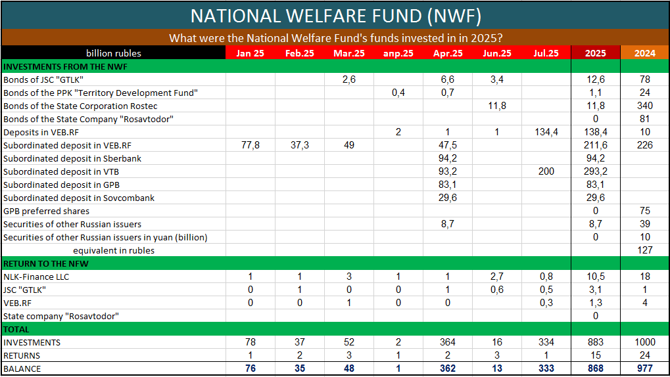
Task: Select the 81 value in Rosavtodor bonds row
Action: pyautogui.click(x=645, y=119)
